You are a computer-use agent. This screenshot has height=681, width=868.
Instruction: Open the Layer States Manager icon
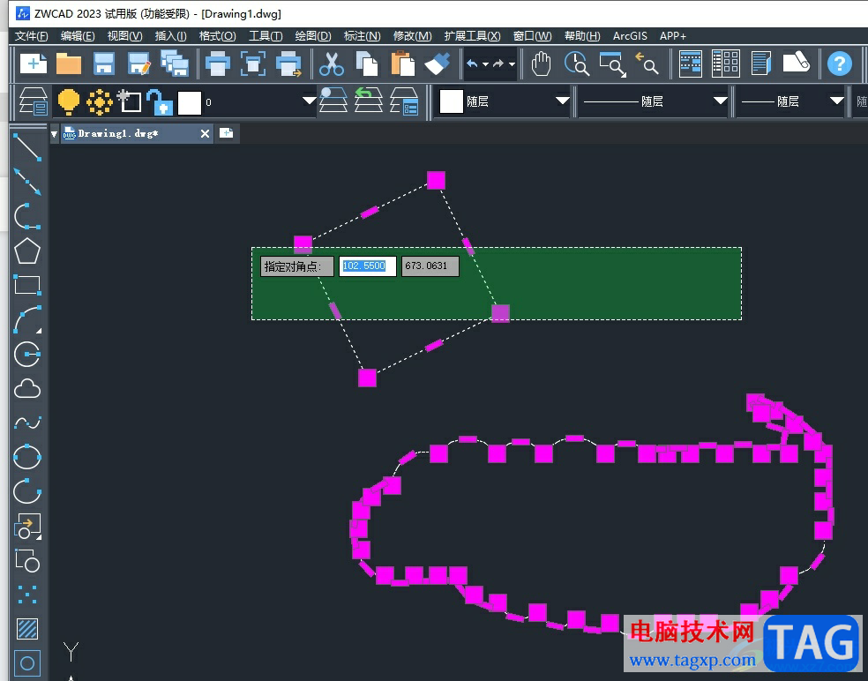pos(404,101)
